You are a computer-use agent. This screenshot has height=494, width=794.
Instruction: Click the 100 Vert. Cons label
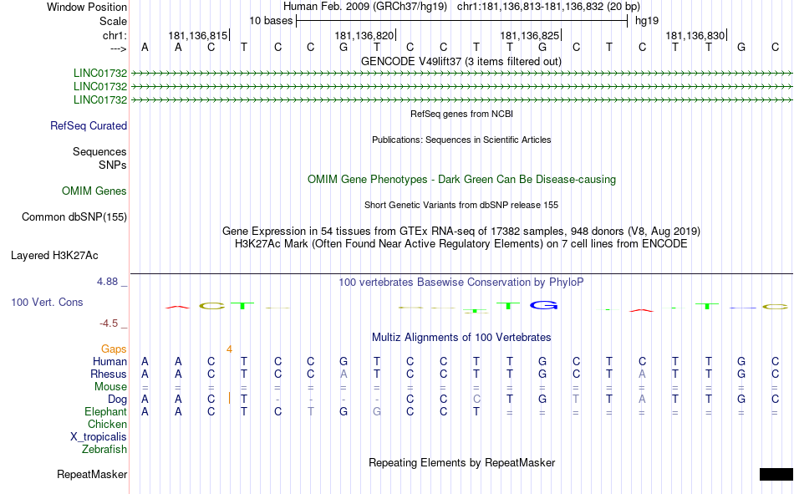click(47, 302)
